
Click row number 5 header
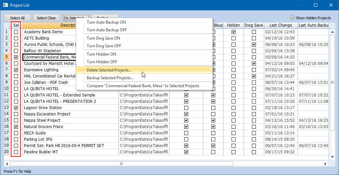[x=7, y=57]
